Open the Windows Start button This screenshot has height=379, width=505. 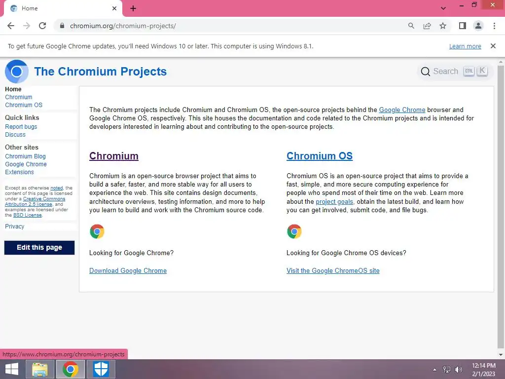pos(12,369)
